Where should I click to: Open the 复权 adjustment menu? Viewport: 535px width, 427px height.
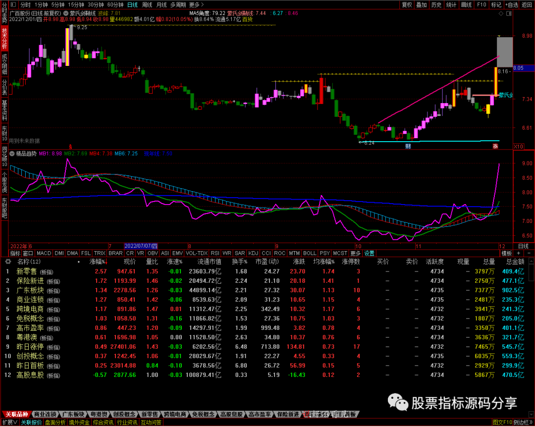click(x=407, y=5)
